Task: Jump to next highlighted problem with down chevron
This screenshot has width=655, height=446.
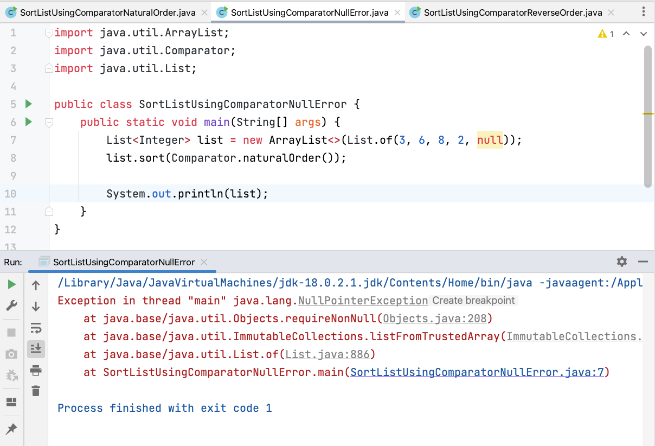Action: coord(643,33)
